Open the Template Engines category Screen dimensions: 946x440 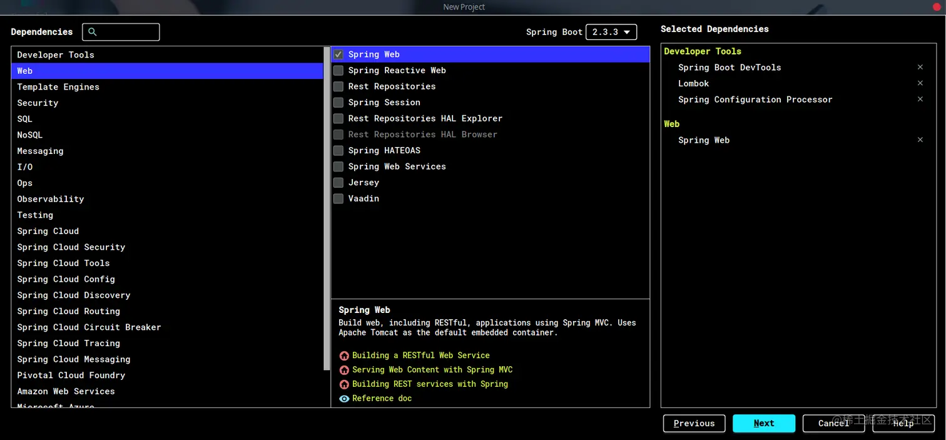tap(168, 87)
